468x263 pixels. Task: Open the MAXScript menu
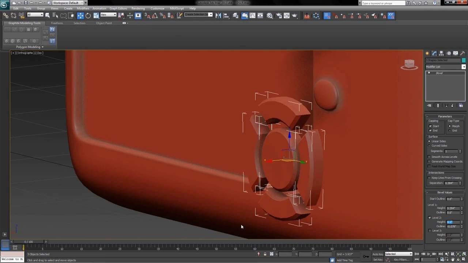coord(177,8)
